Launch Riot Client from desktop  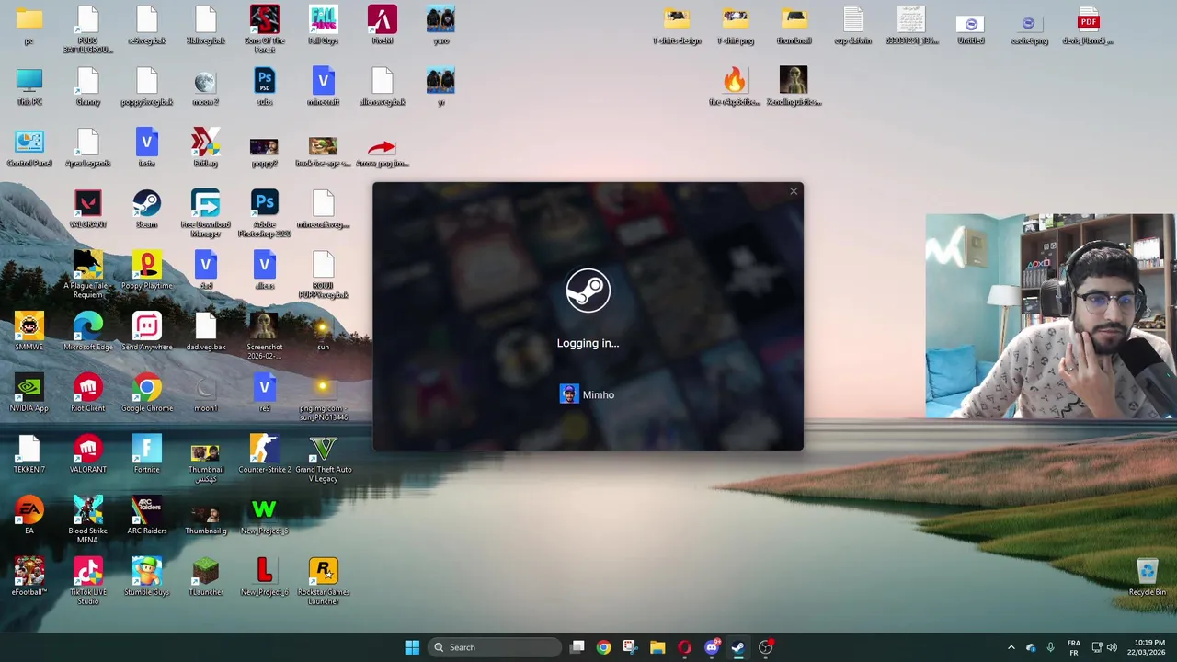click(x=87, y=393)
